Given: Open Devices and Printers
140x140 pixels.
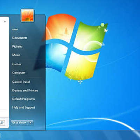Looking at the screenshot, I should pyautogui.click(x=25, y=90).
